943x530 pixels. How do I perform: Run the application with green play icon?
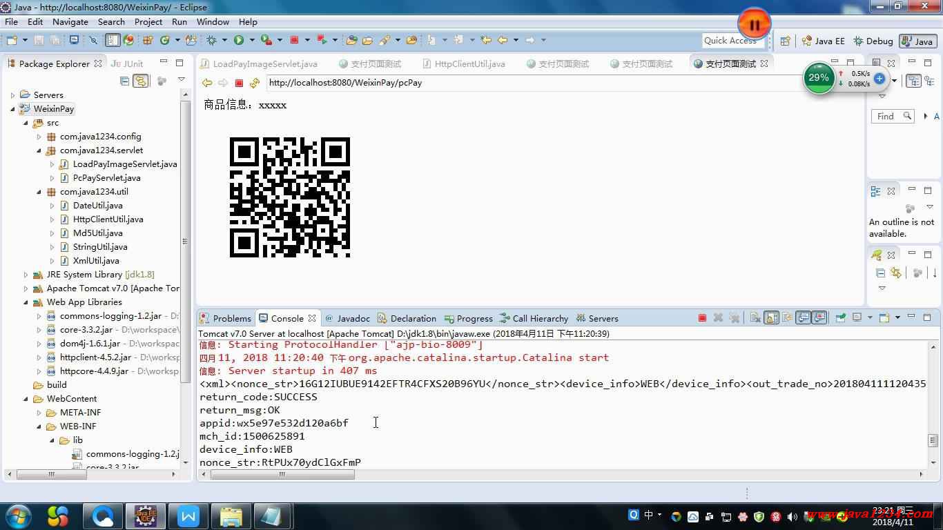239,40
